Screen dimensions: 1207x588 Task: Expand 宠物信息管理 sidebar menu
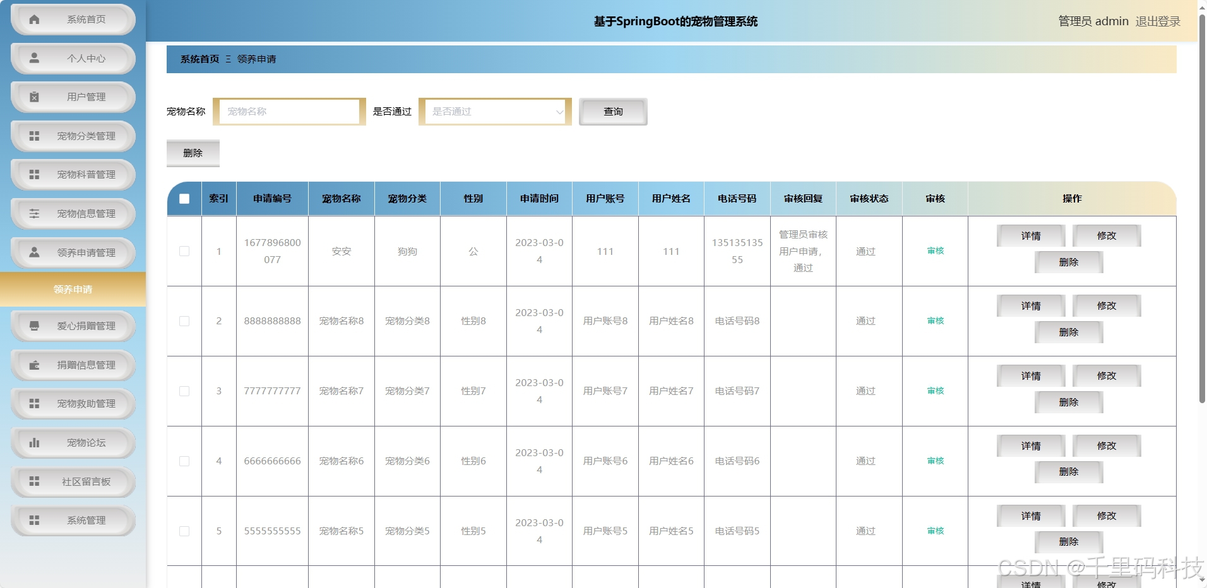[x=73, y=214]
